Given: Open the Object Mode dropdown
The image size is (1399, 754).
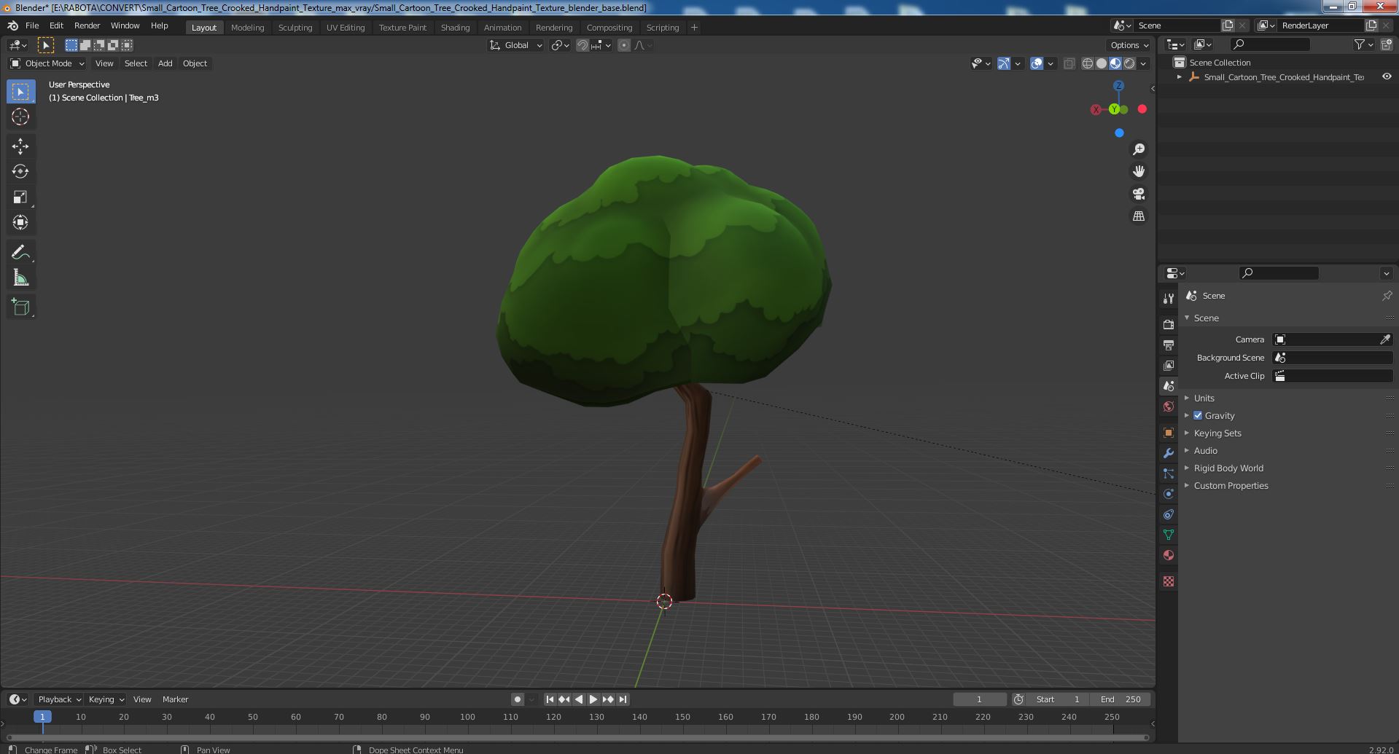Looking at the screenshot, I should (x=47, y=63).
